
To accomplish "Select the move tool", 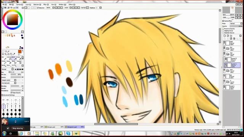I will (3, 54).
